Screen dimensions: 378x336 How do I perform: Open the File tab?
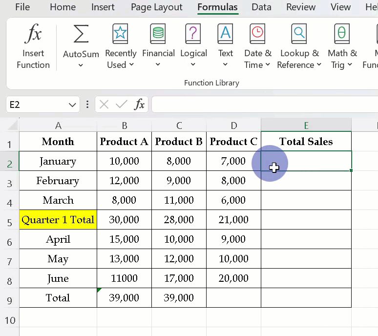pos(22,7)
